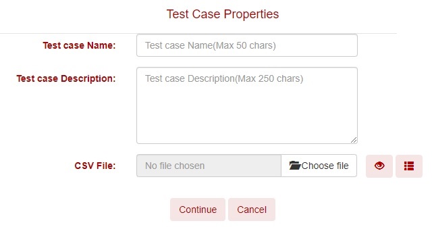432x244 pixels.
Task: Click the open folder icon
Action: click(295, 166)
